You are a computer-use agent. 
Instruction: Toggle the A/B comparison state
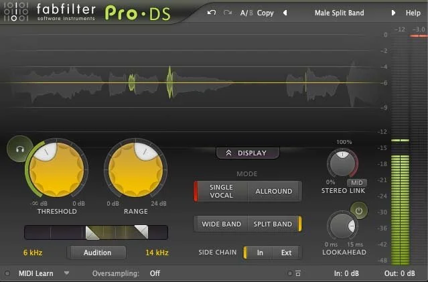pos(246,13)
